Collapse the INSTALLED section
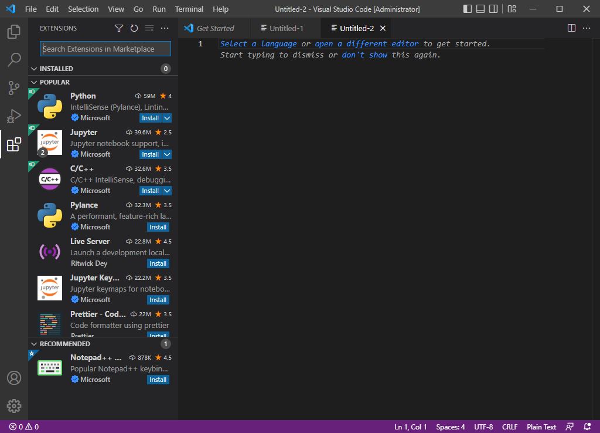 click(x=34, y=69)
